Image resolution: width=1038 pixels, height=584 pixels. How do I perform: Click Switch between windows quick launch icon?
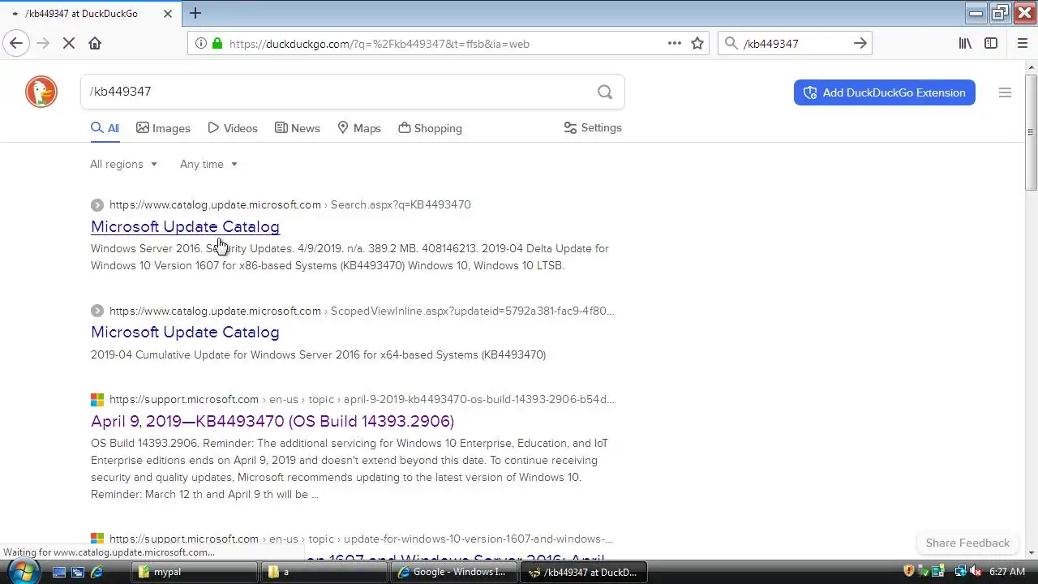click(78, 572)
